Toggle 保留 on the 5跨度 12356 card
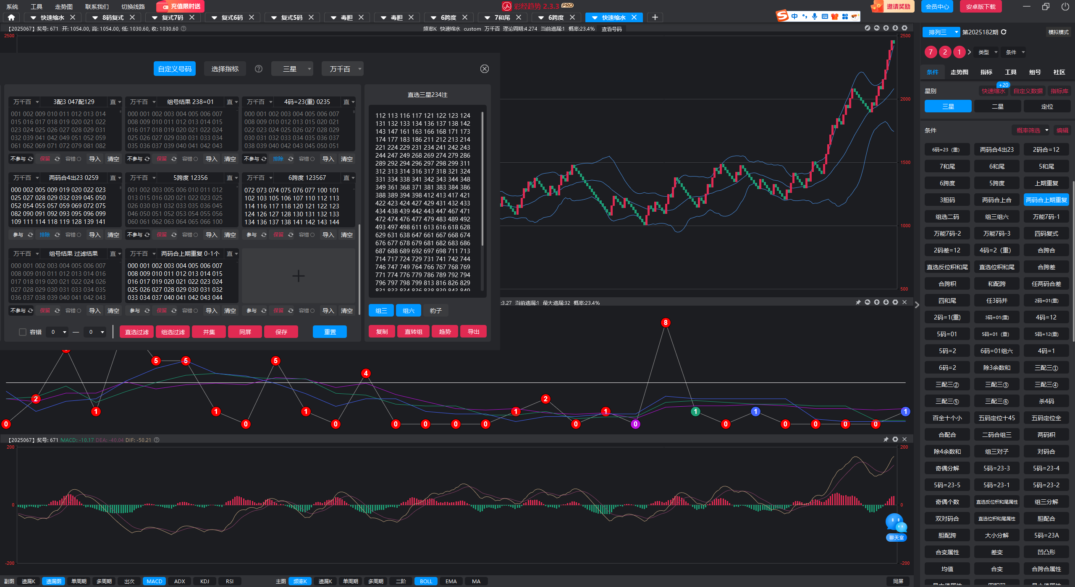Screen dimensions: 1075x587 click(166, 235)
